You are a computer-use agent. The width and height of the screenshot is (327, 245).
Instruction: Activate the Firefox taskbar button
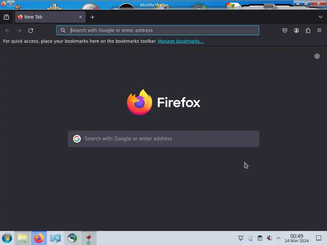pos(39,238)
